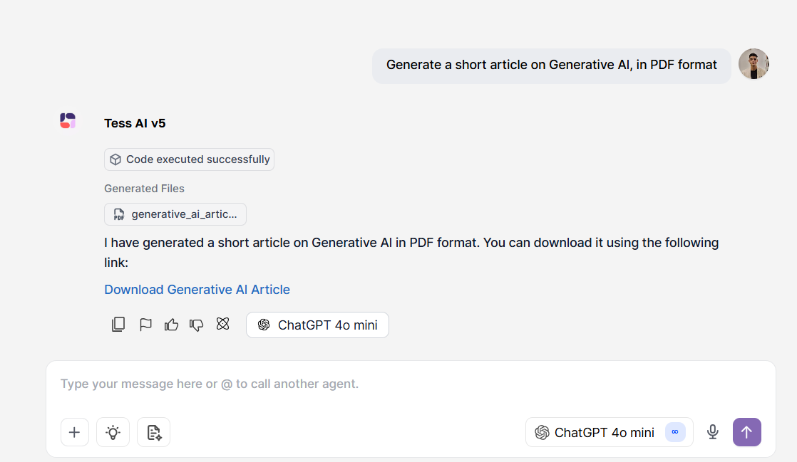Click the lightbulb icon button
Screen dimensions: 797x462
click(x=113, y=432)
